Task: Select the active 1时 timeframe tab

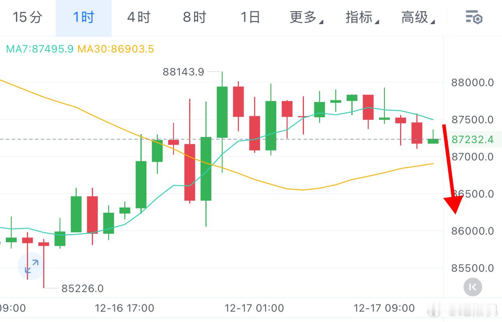Action: pos(82,17)
